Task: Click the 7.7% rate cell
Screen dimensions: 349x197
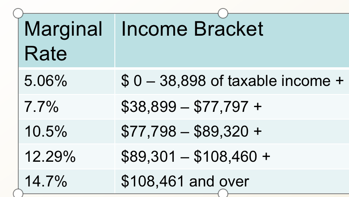Action: coord(67,107)
